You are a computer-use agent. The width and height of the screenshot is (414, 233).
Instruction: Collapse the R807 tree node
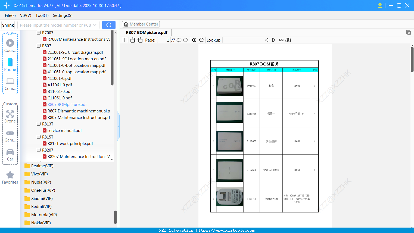[39, 46]
